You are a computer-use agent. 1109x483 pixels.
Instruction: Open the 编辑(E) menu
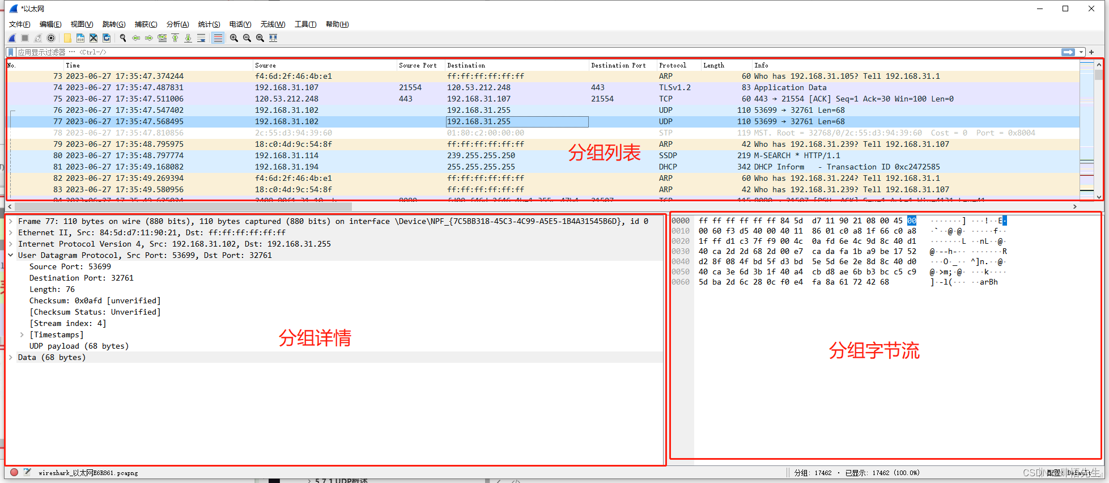[x=50, y=24]
